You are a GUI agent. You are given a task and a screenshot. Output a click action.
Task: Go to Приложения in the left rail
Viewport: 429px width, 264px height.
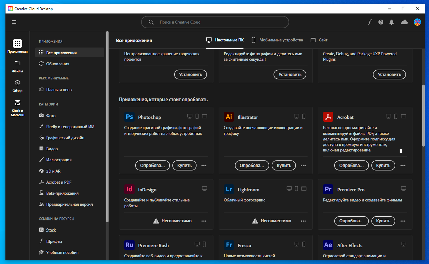pos(18,46)
